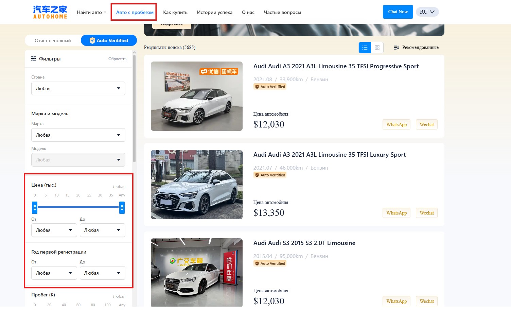Open registration year До dropdown
The height and width of the screenshot is (310, 511).
pos(103,273)
